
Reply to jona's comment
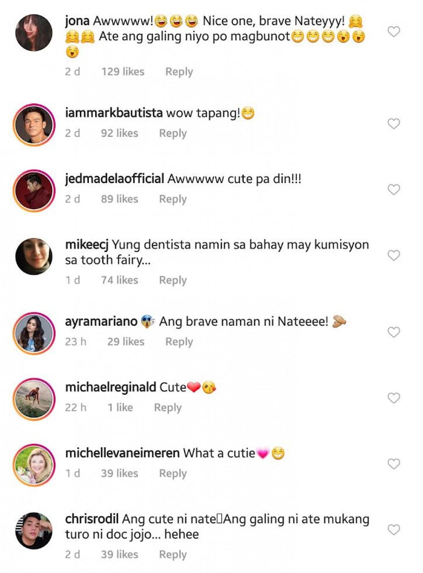coord(179,72)
